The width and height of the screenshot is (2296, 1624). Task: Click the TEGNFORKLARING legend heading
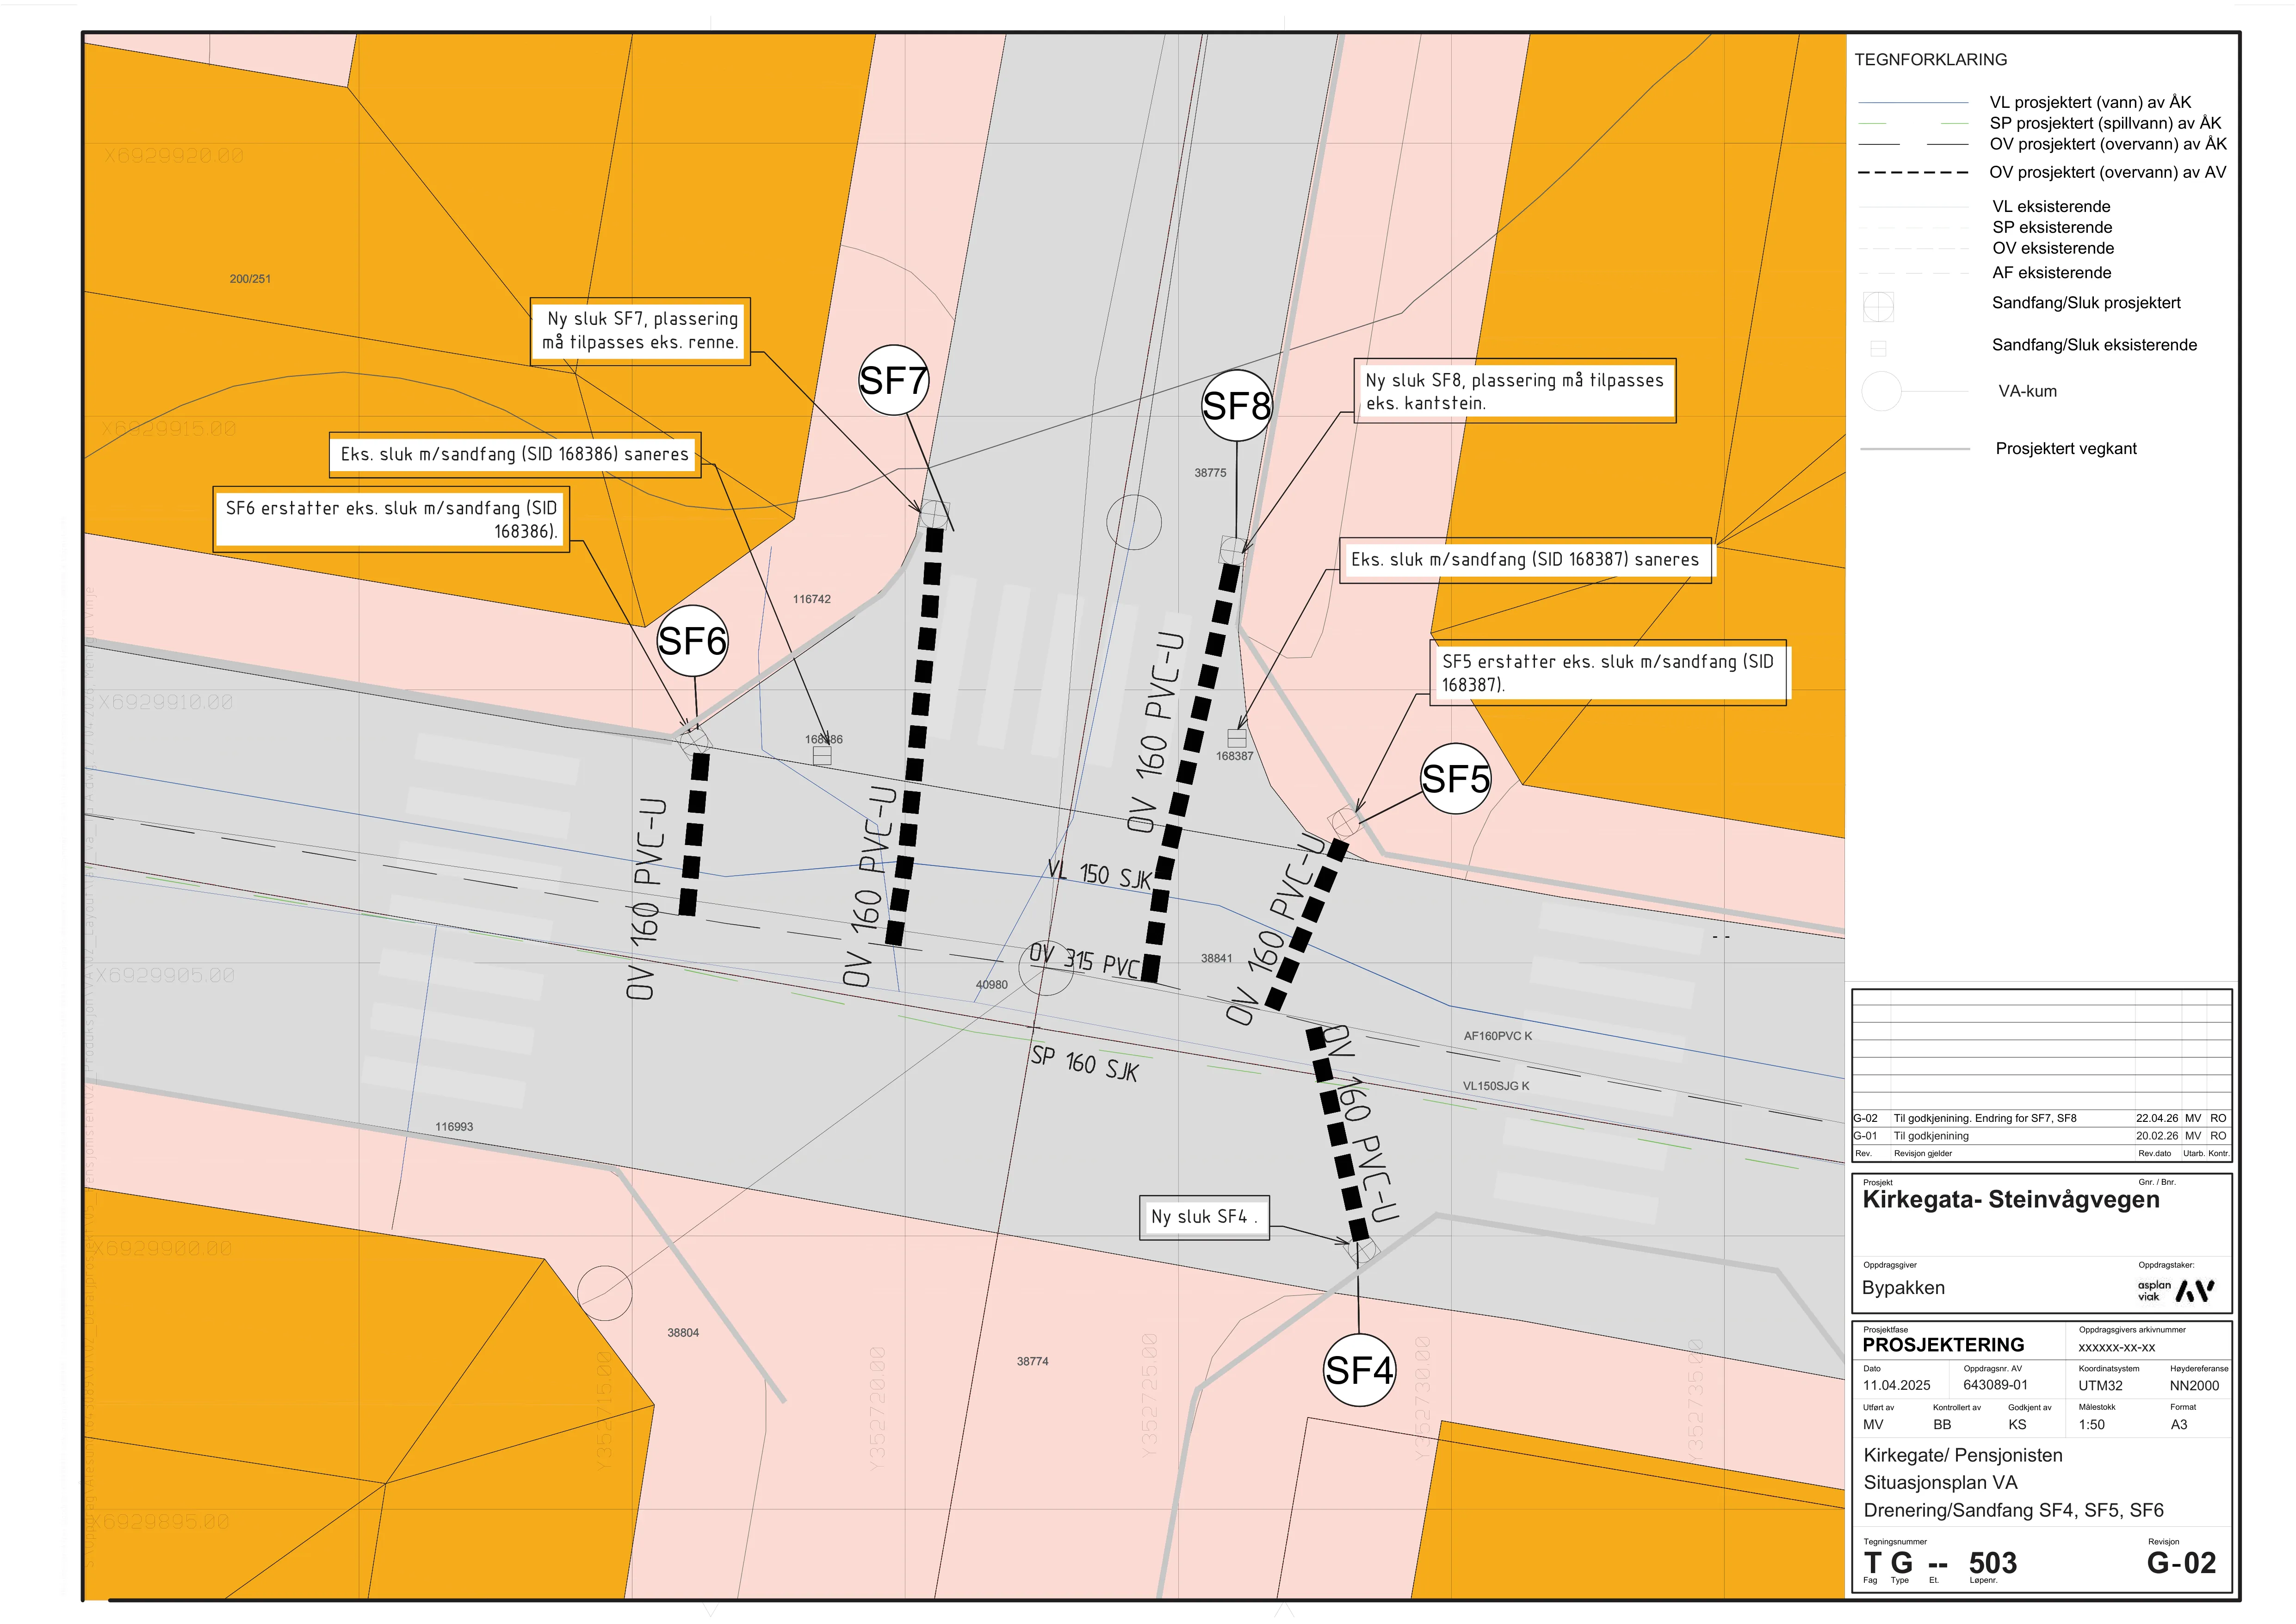[1930, 60]
